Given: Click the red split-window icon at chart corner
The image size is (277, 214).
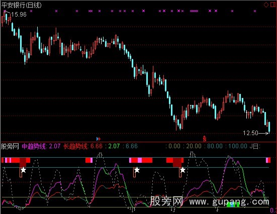Looking at the screenshot, I should (x=273, y=5).
